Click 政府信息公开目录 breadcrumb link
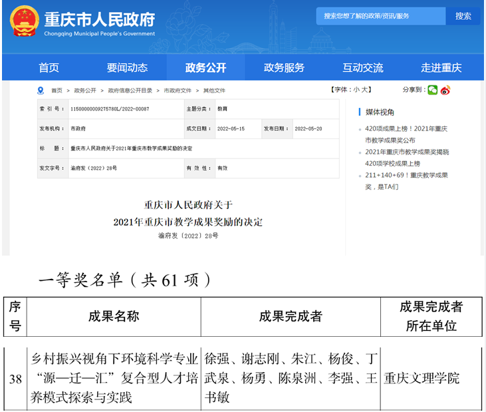The width and height of the screenshot is (486, 412). (x=130, y=91)
